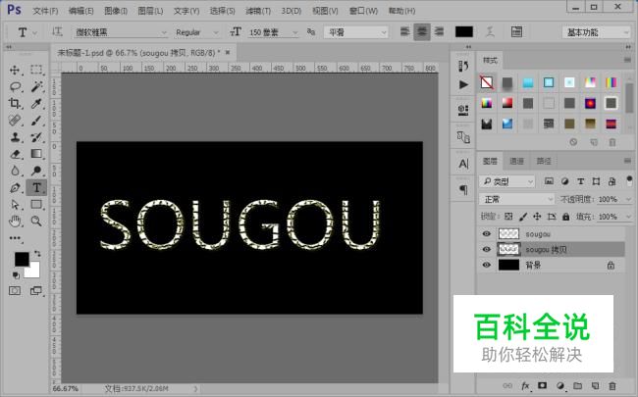The height and width of the screenshot is (397, 638).
Task: Toggle type layer filter
Action: 581,181
